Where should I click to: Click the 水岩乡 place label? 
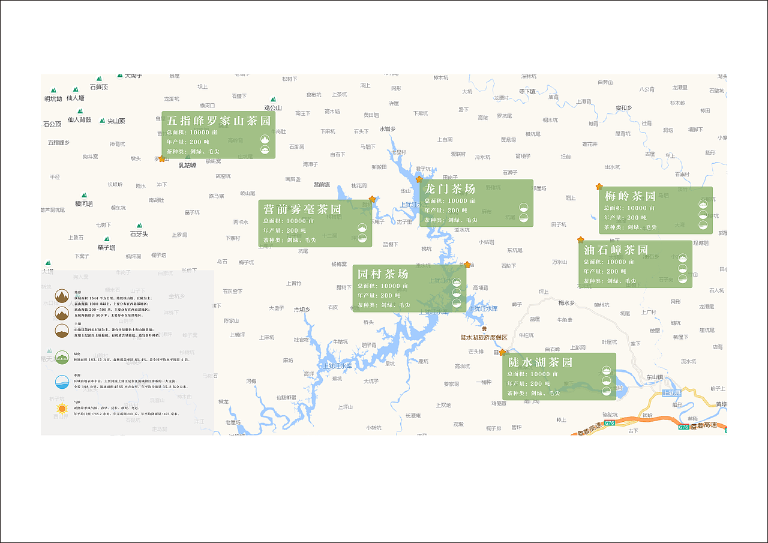click(388, 128)
